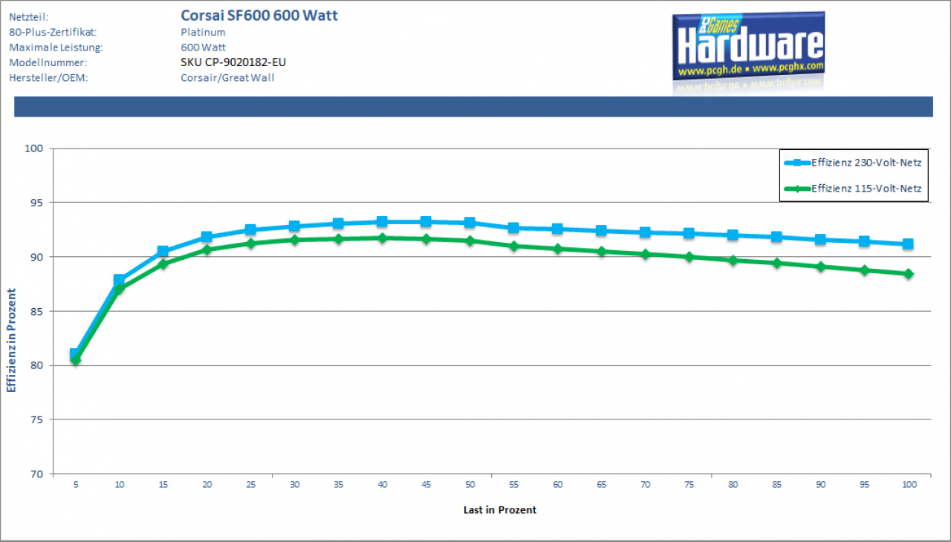The image size is (951, 542).
Task: Click the Last in Prozent axis title
Action: click(x=499, y=510)
